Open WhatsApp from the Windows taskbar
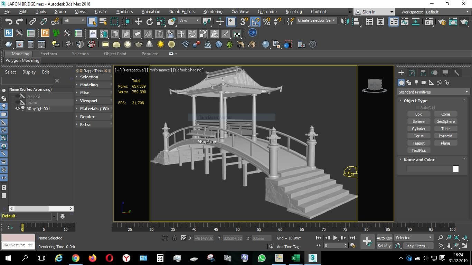 click(x=262, y=258)
